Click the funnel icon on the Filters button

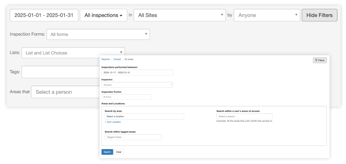click(x=317, y=60)
